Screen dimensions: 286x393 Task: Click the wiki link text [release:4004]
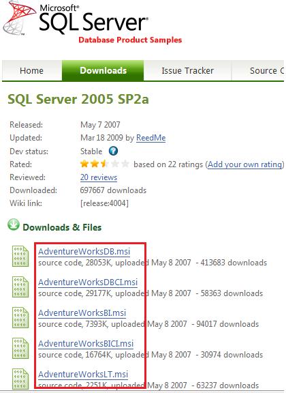104,203
